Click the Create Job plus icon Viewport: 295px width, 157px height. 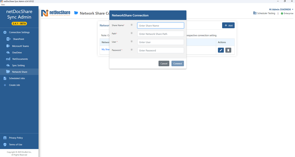pos(5,85)
